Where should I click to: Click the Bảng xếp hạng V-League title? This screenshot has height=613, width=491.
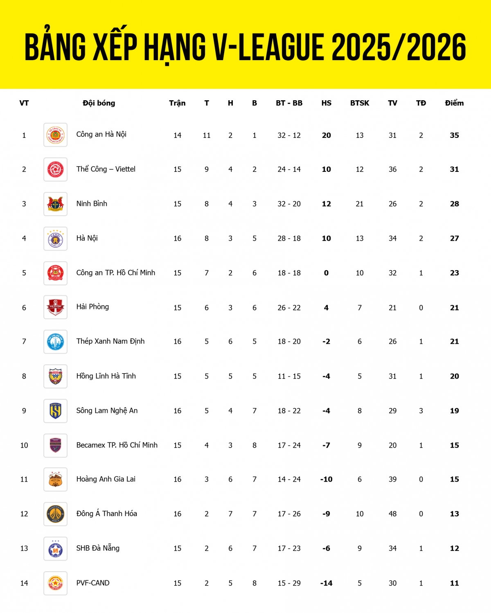[245, 47]
